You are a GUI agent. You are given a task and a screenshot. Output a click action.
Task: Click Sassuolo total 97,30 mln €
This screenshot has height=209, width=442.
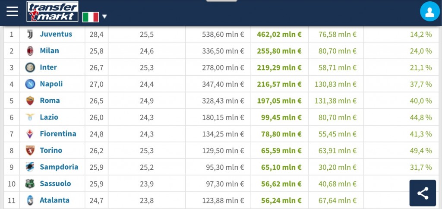click(x=225, y=184)
